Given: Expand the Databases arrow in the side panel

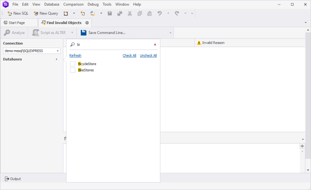Looking at the screenshot, I should click(56, 59).
